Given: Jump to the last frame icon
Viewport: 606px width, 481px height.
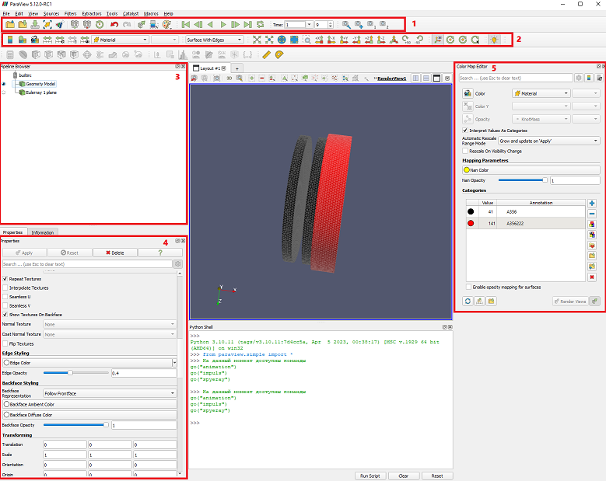Looking at the screenshot, I should (247, 25).
